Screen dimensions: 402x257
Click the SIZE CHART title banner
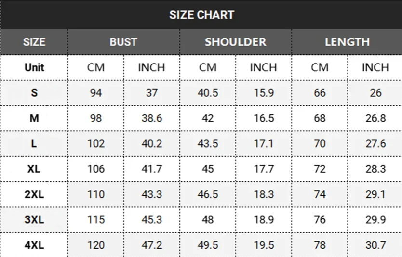point(201,14)
